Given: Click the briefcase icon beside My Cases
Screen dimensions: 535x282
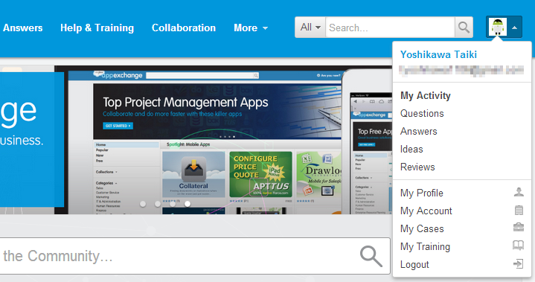Looking at the screenshot, I should pyautogui.click(x=519, y=227).
